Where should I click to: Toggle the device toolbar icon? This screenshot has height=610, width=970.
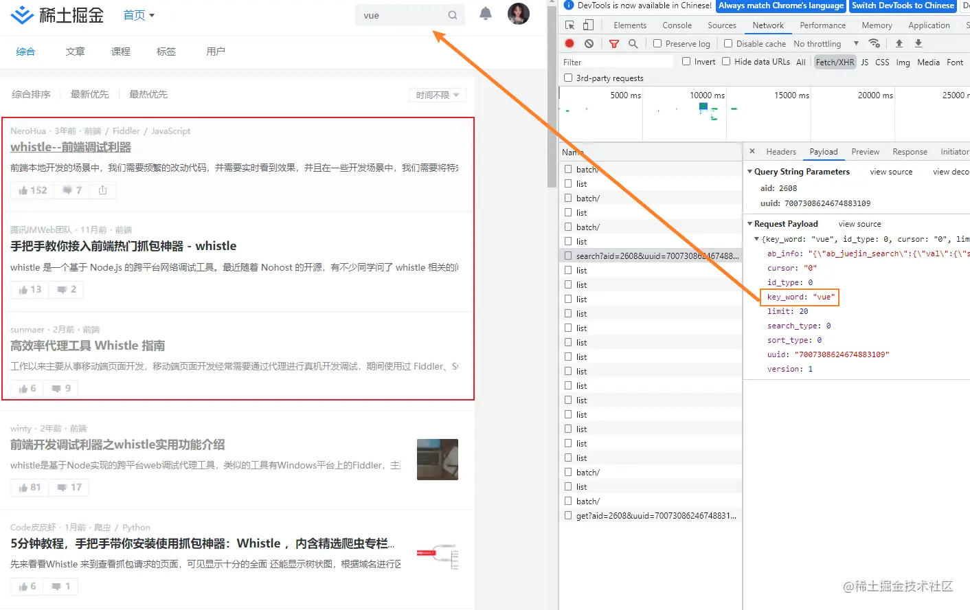click(x=588, y=25)
